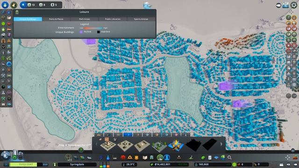The width and height of the screenshot is (299, 168).
Task: Open the Monuments pyramid menu
Action: point(179,158)
